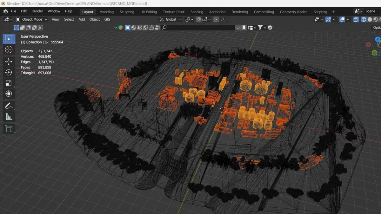Open the viewport Select menu
The width and height of the screenshot is (381, 214).
69,19
